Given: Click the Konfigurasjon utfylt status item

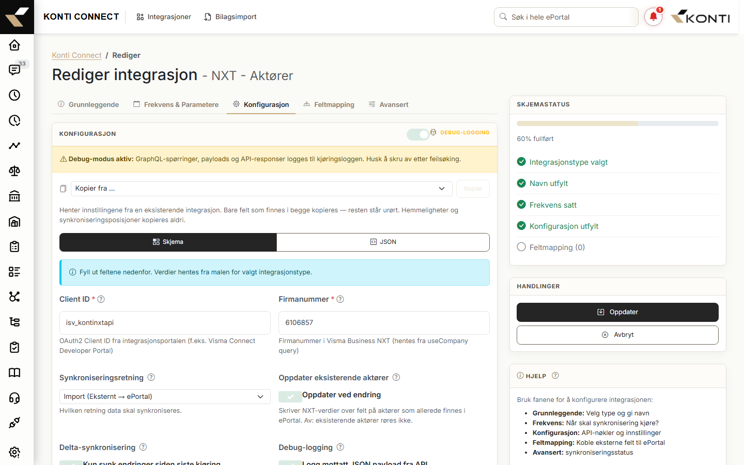Looking at the screenshot, I should click(617, 226).
